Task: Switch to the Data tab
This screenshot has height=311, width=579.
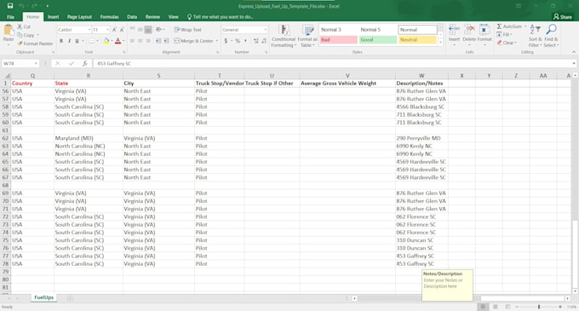Action: point(132,17)
